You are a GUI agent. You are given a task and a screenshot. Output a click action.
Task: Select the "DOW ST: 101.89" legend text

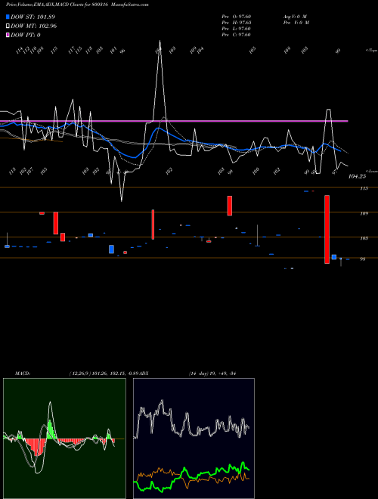click(33, 17)
